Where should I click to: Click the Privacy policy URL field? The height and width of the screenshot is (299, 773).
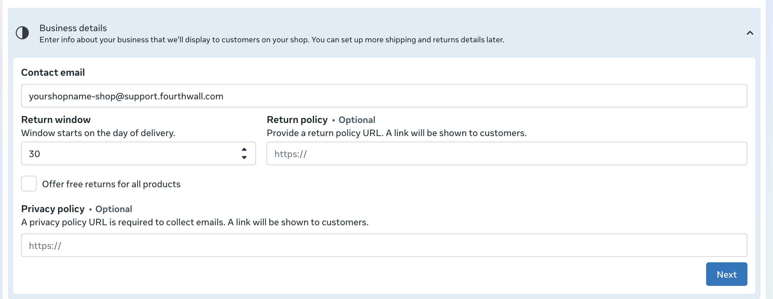coord(384,246)
